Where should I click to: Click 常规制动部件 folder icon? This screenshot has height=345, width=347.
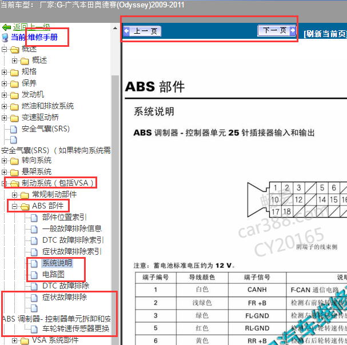[x=25, y=195]
